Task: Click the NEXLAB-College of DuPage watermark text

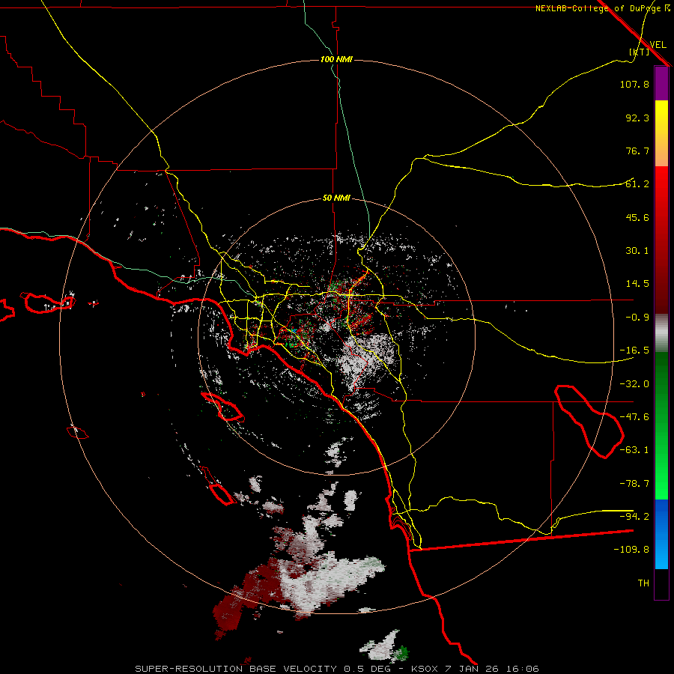Action: click(x=602, y=8)
